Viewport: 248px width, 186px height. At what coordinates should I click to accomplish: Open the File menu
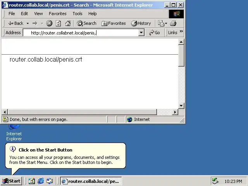click(12, 14)
